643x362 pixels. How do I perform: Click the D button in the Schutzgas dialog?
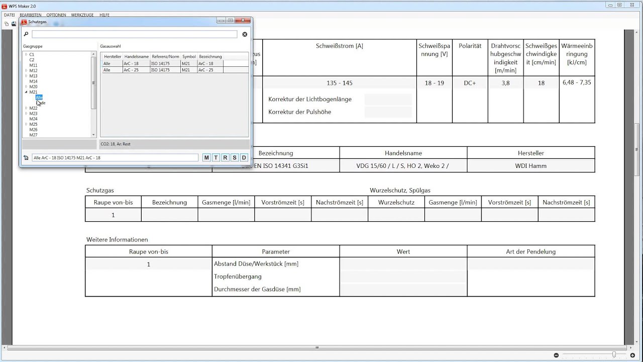(x=244, y=158)
